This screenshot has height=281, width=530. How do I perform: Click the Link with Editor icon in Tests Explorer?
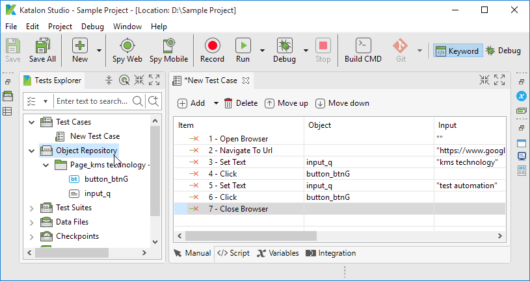124,80
